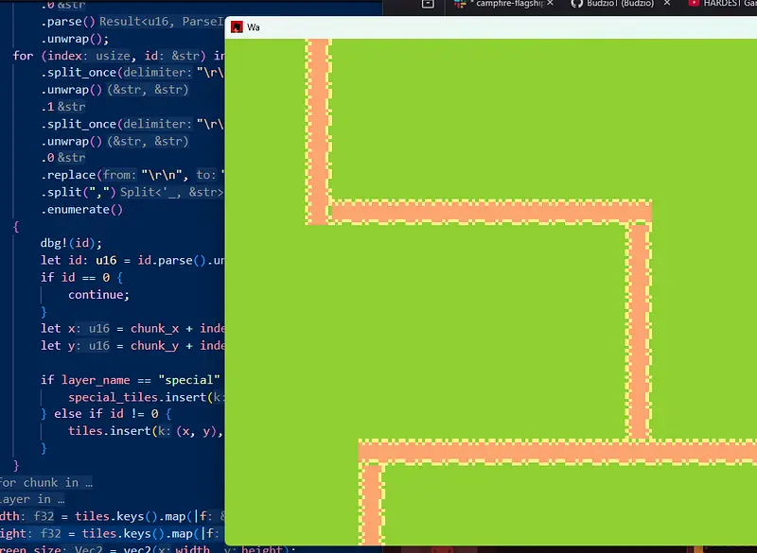This screenshot has height=553, width=757.
Task: Open the browser tab search box icon
Action: (x=428, y=5)
